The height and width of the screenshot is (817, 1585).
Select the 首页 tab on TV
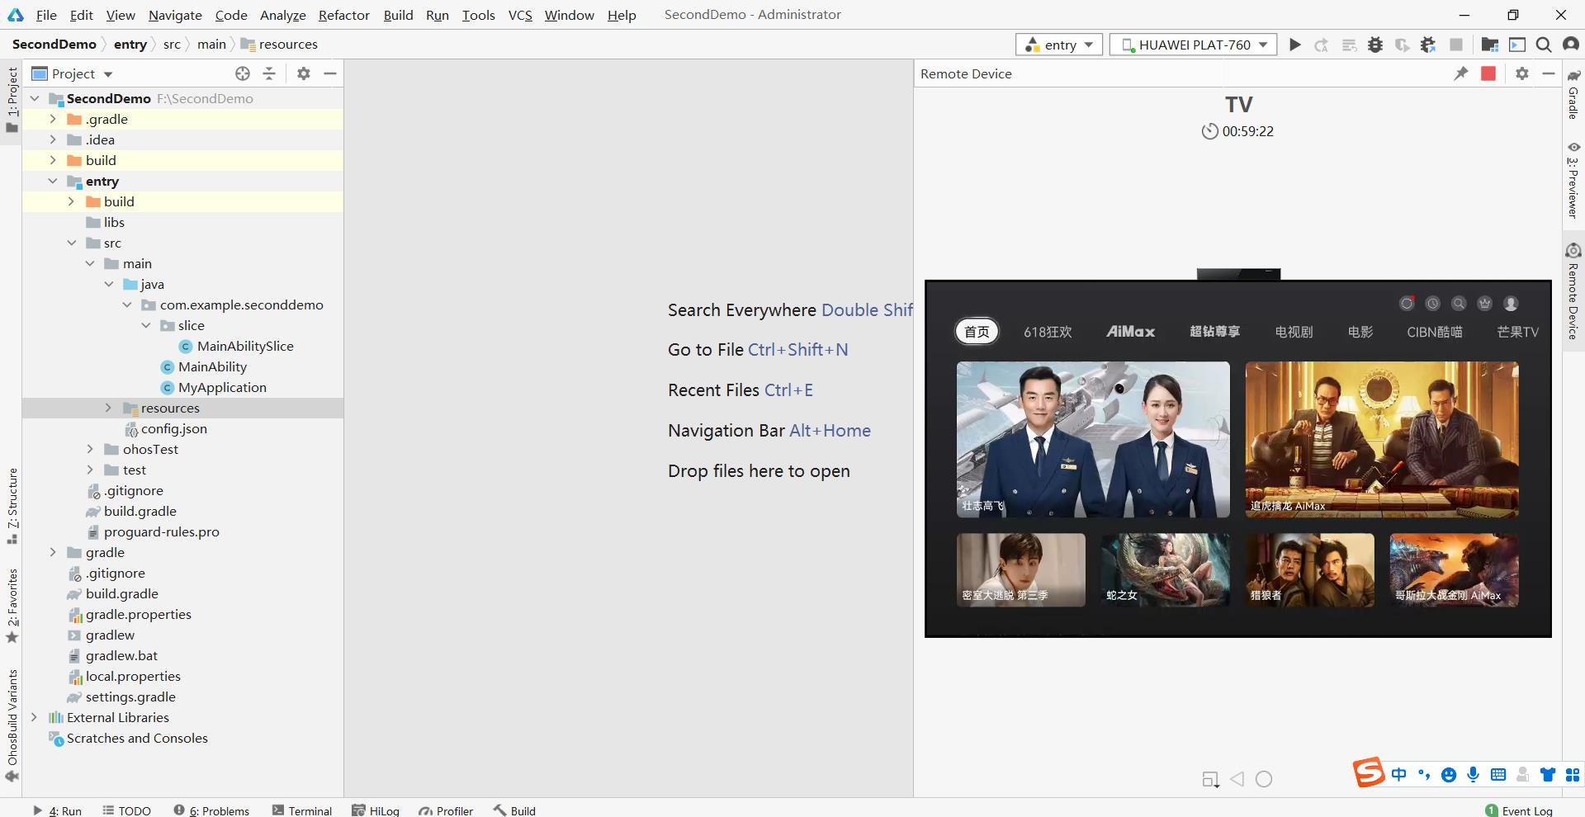tap(977, 332)
